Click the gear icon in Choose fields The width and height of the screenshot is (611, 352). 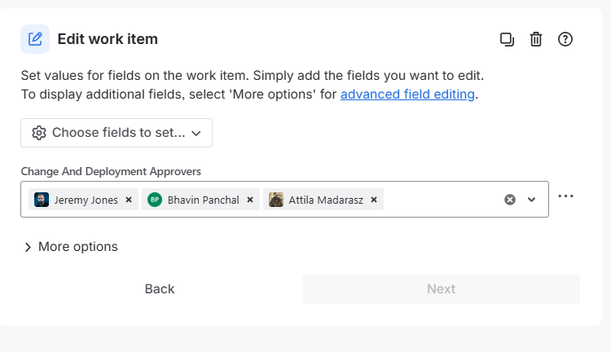pyautogui.click(x=38, y=133)
